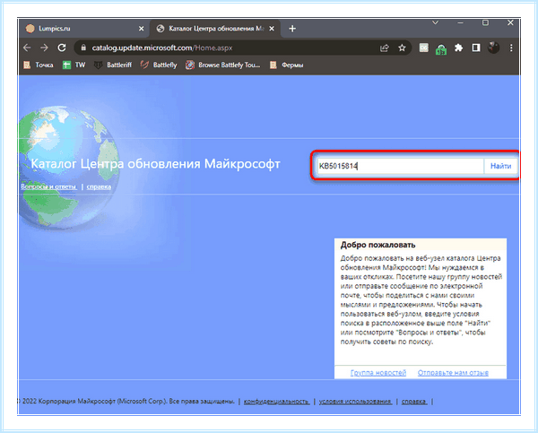Click the address bar URL

pyautogui.click(x=162, y=48)
